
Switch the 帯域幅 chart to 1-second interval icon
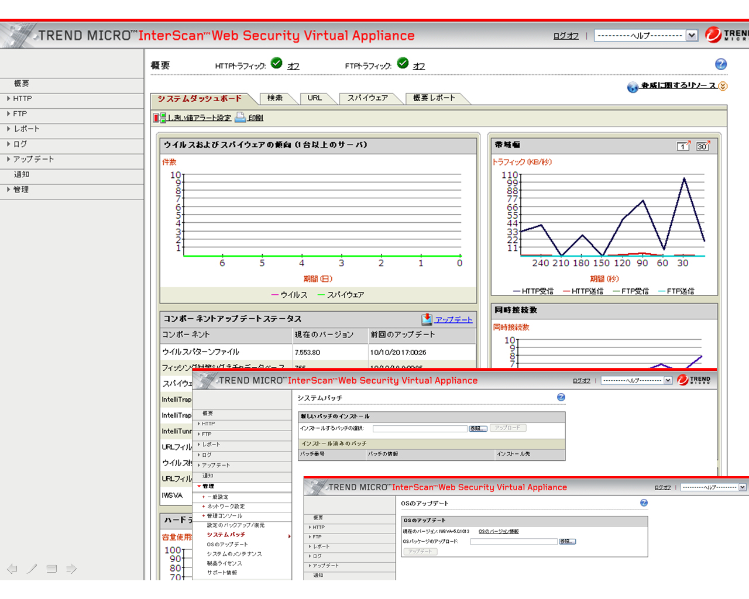(x=683, y=146)
